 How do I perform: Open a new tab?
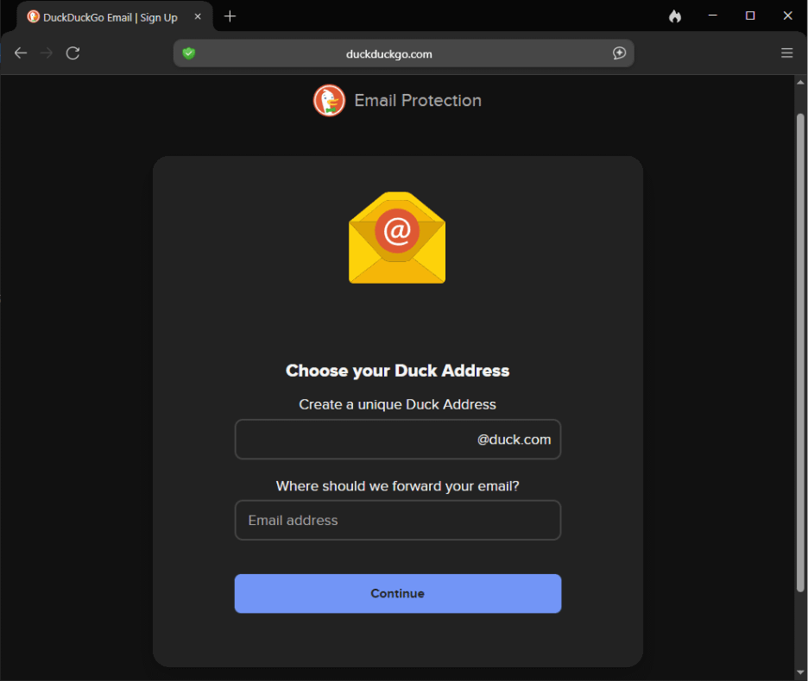[x=230, y=16]
